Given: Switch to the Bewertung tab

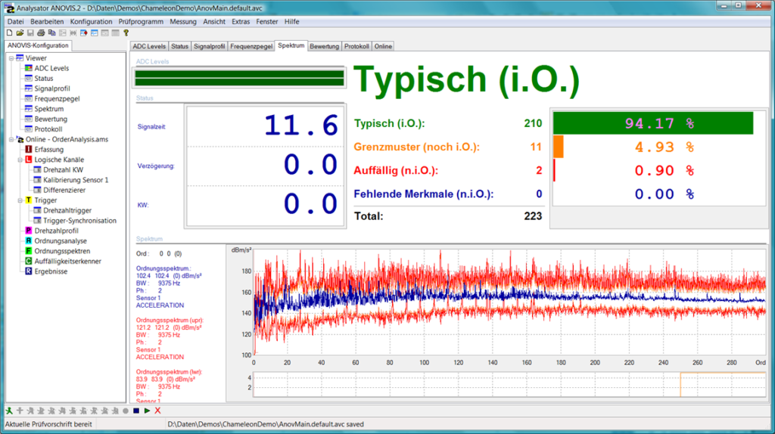Looking at the screenshot, I should click(x=324, y=46).
